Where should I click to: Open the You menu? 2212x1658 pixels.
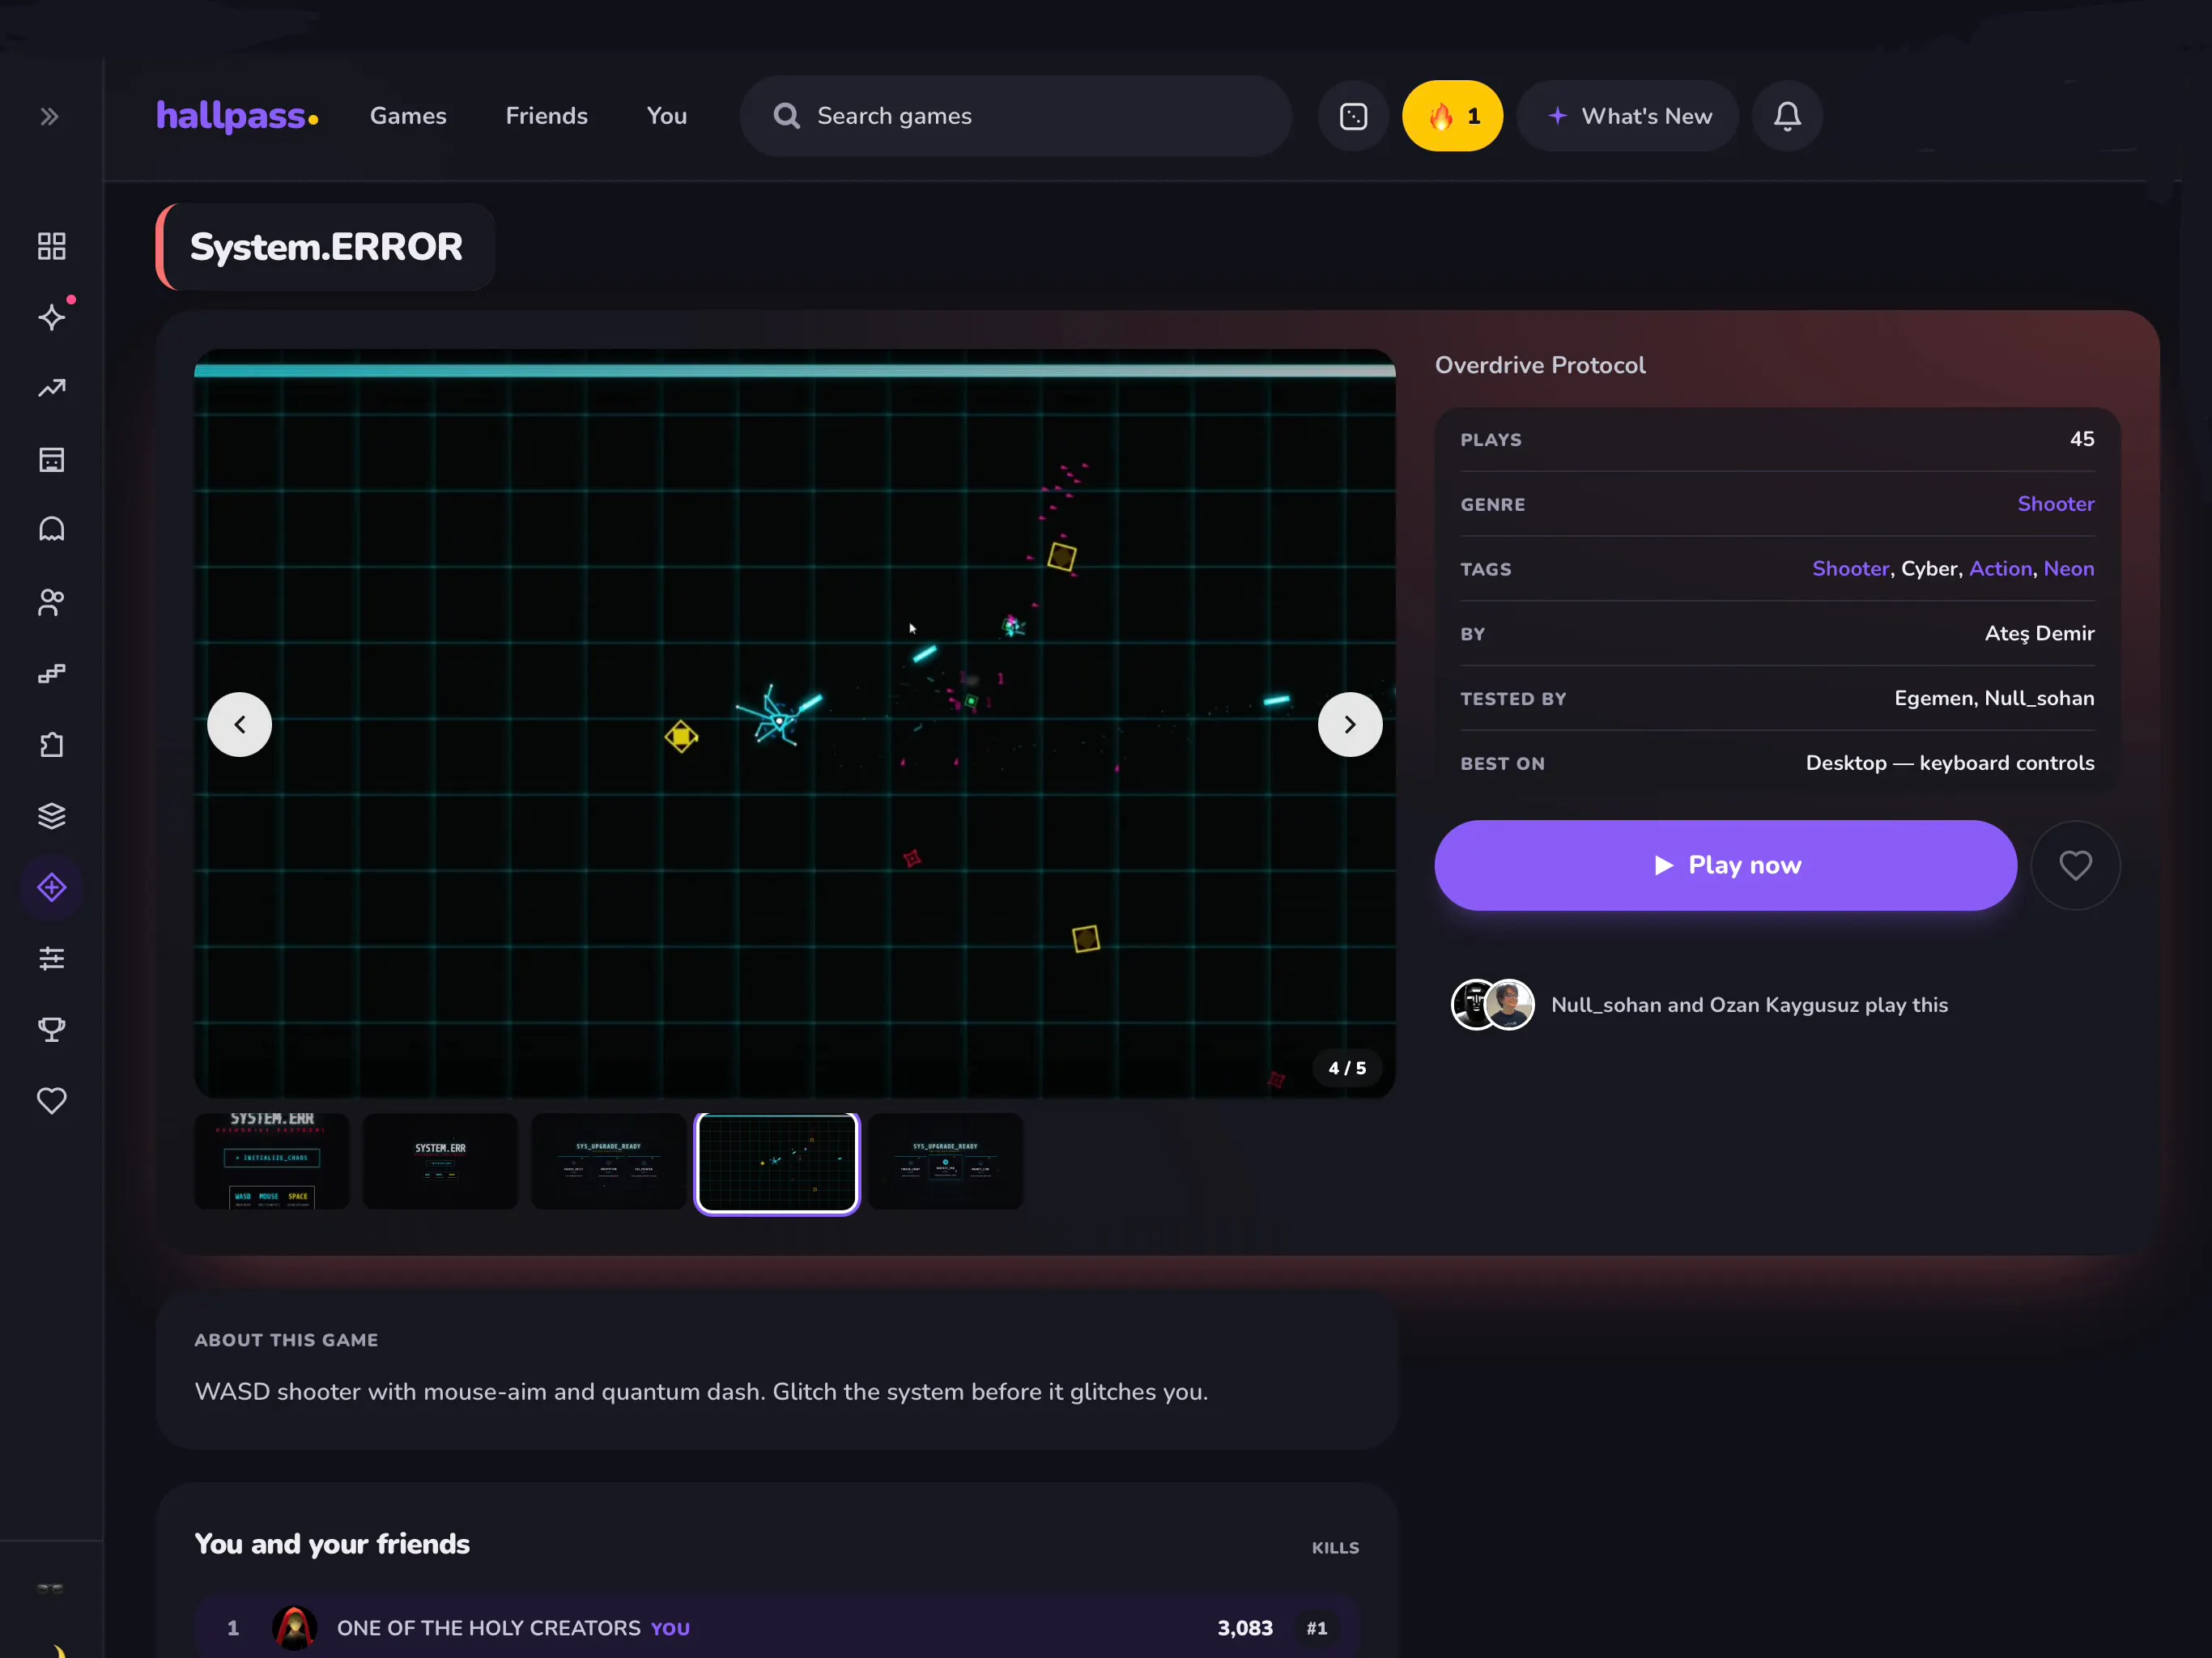click(666, 116)
